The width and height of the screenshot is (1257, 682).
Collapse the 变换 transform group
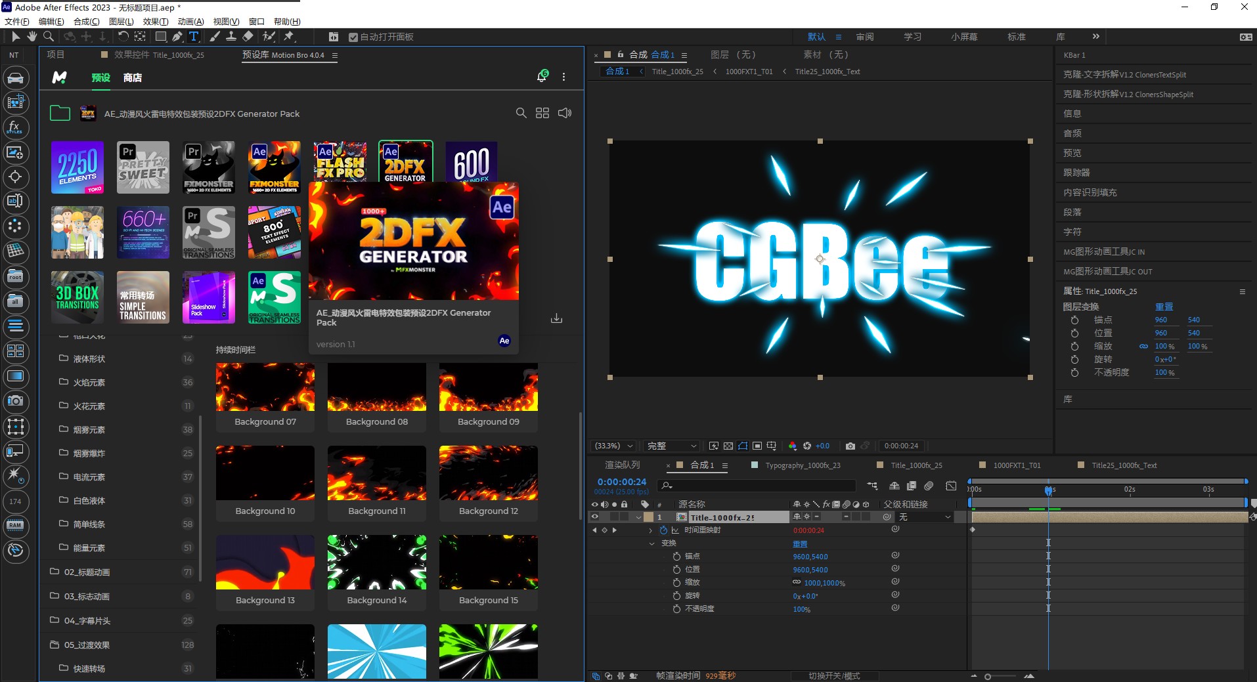[x=651, y=543]
